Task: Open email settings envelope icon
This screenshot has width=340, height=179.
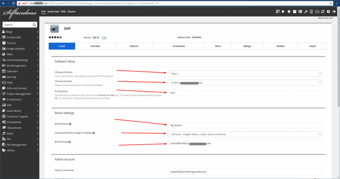Action: pos(317,12)
